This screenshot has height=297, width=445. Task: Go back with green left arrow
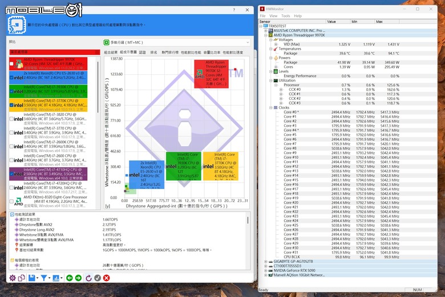[69, 278]
